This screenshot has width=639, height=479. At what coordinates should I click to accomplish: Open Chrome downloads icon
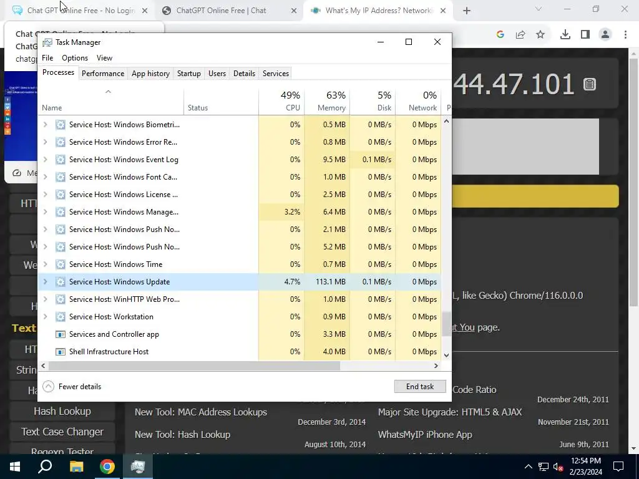(565, 35)
